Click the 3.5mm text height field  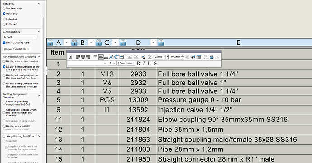121,63
